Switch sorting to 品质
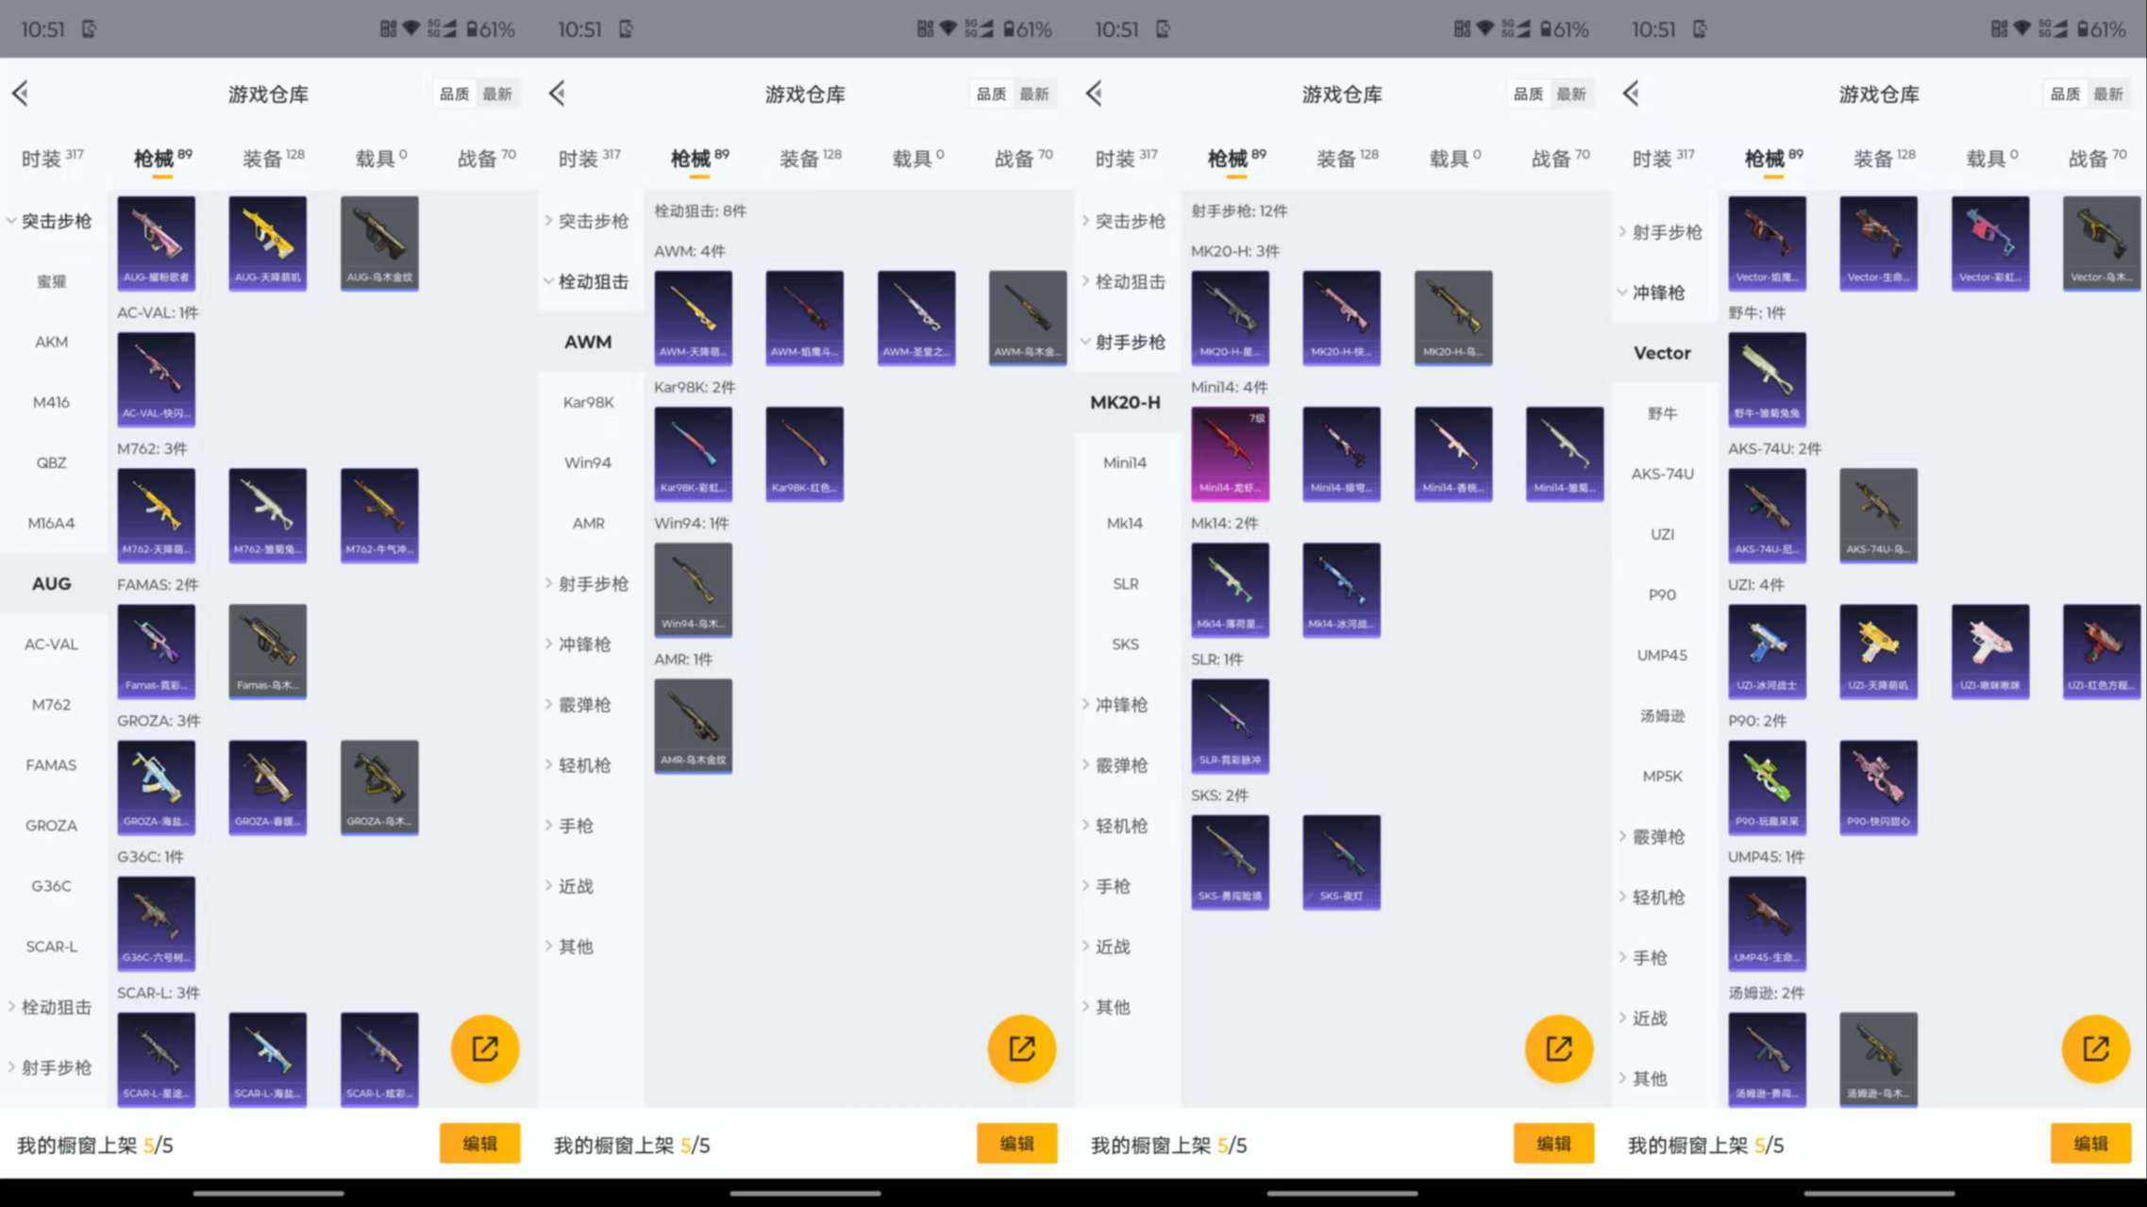Viewport: 2147px width, 1207px height. 453,93
